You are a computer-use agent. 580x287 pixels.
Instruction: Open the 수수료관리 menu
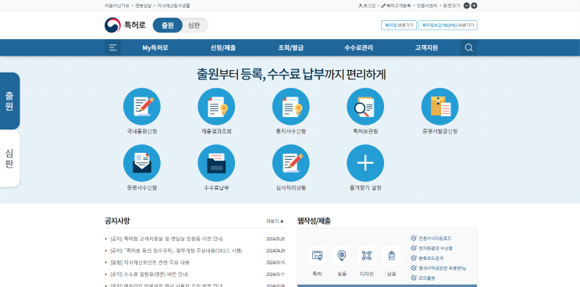click(358, 48)
